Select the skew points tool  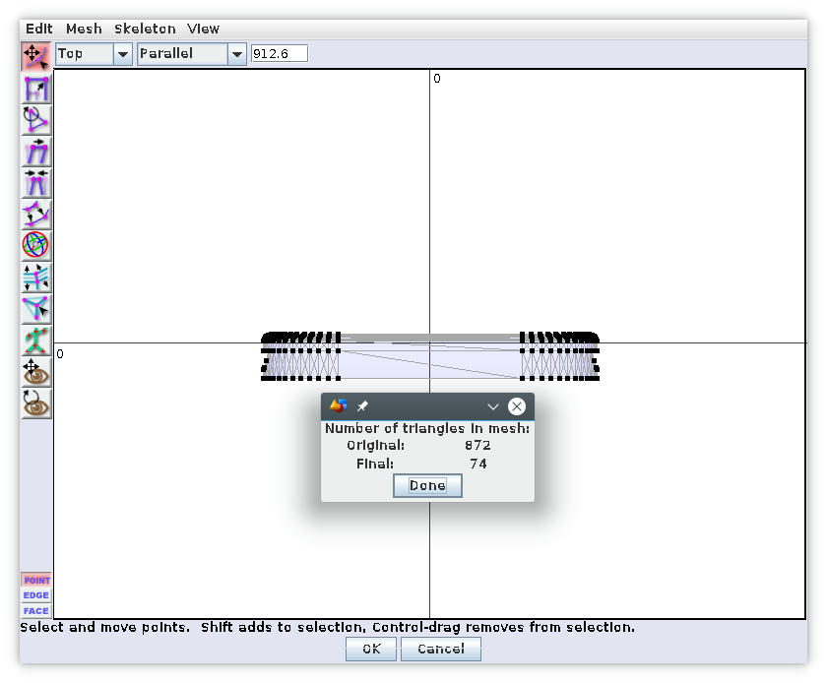(x=35, y=151)
